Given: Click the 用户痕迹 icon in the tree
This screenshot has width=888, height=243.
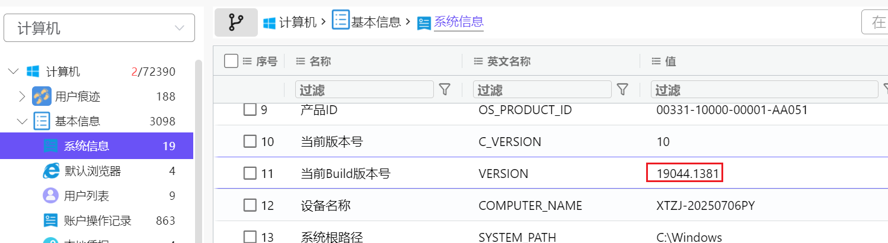Looking at the screenshot, I should [41, 96].
